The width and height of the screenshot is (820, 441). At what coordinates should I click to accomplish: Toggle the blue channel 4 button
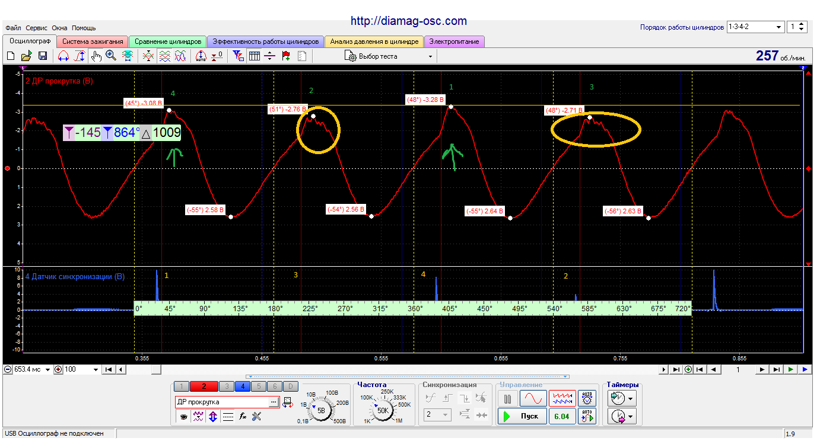point(242,386)
